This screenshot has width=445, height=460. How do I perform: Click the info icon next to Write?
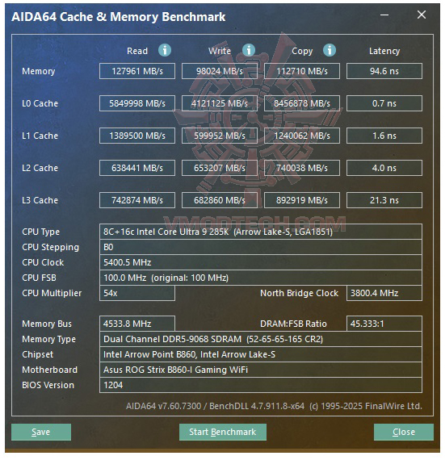click(249, 51)
